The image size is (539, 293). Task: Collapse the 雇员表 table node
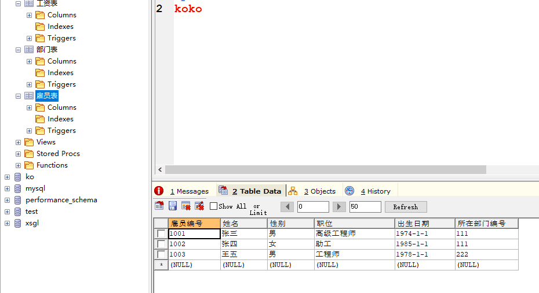pyautogui.click(x=18, y=96)
